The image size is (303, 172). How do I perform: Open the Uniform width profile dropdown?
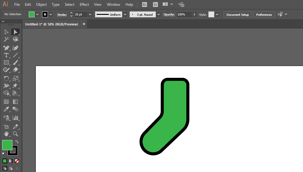(125, 15)
